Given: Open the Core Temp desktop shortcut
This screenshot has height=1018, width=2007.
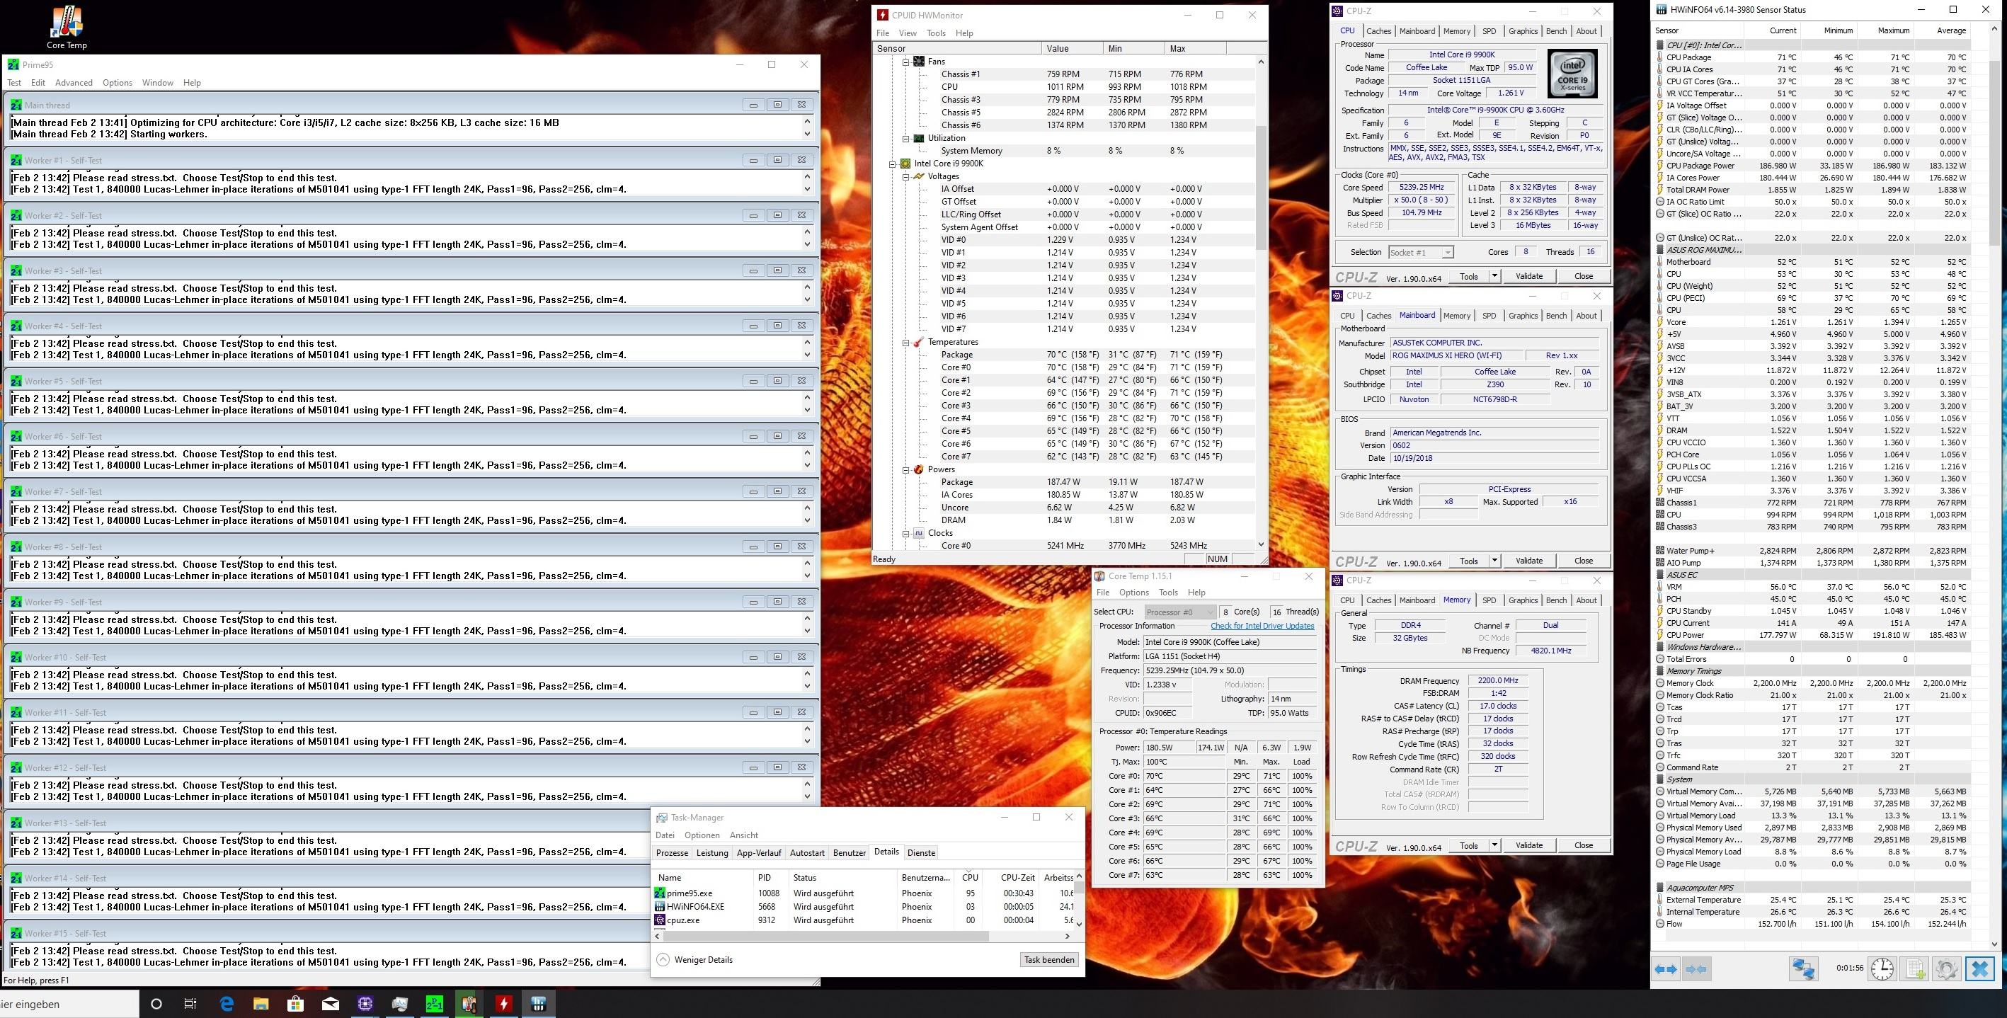Looking at the screenshot, I should [67, 28].
